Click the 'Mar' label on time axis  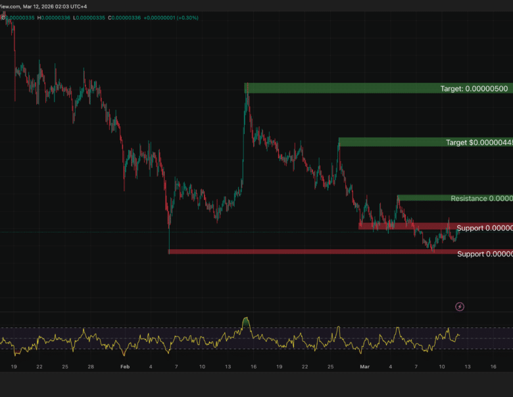point(364,367)
